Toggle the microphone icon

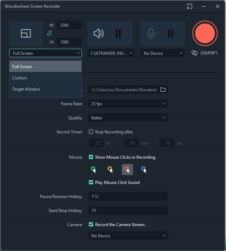point(151,33)
